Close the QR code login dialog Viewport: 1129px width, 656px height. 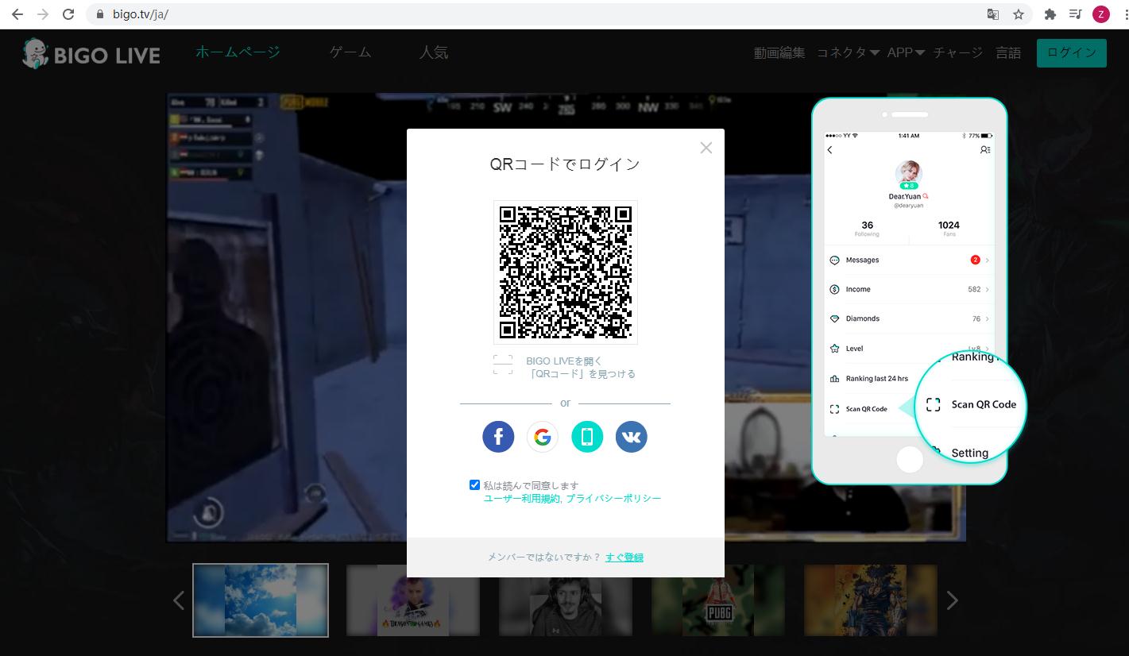(706, 148)
